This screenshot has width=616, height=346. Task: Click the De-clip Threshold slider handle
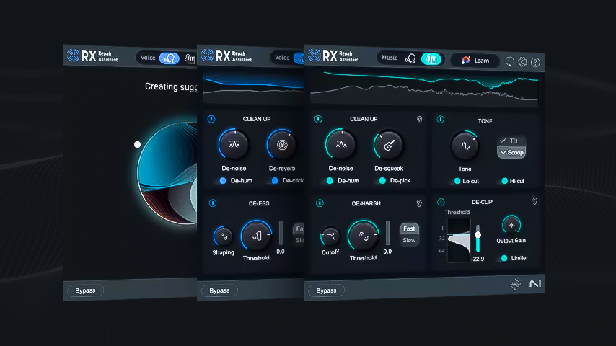(x=478, y=235)
